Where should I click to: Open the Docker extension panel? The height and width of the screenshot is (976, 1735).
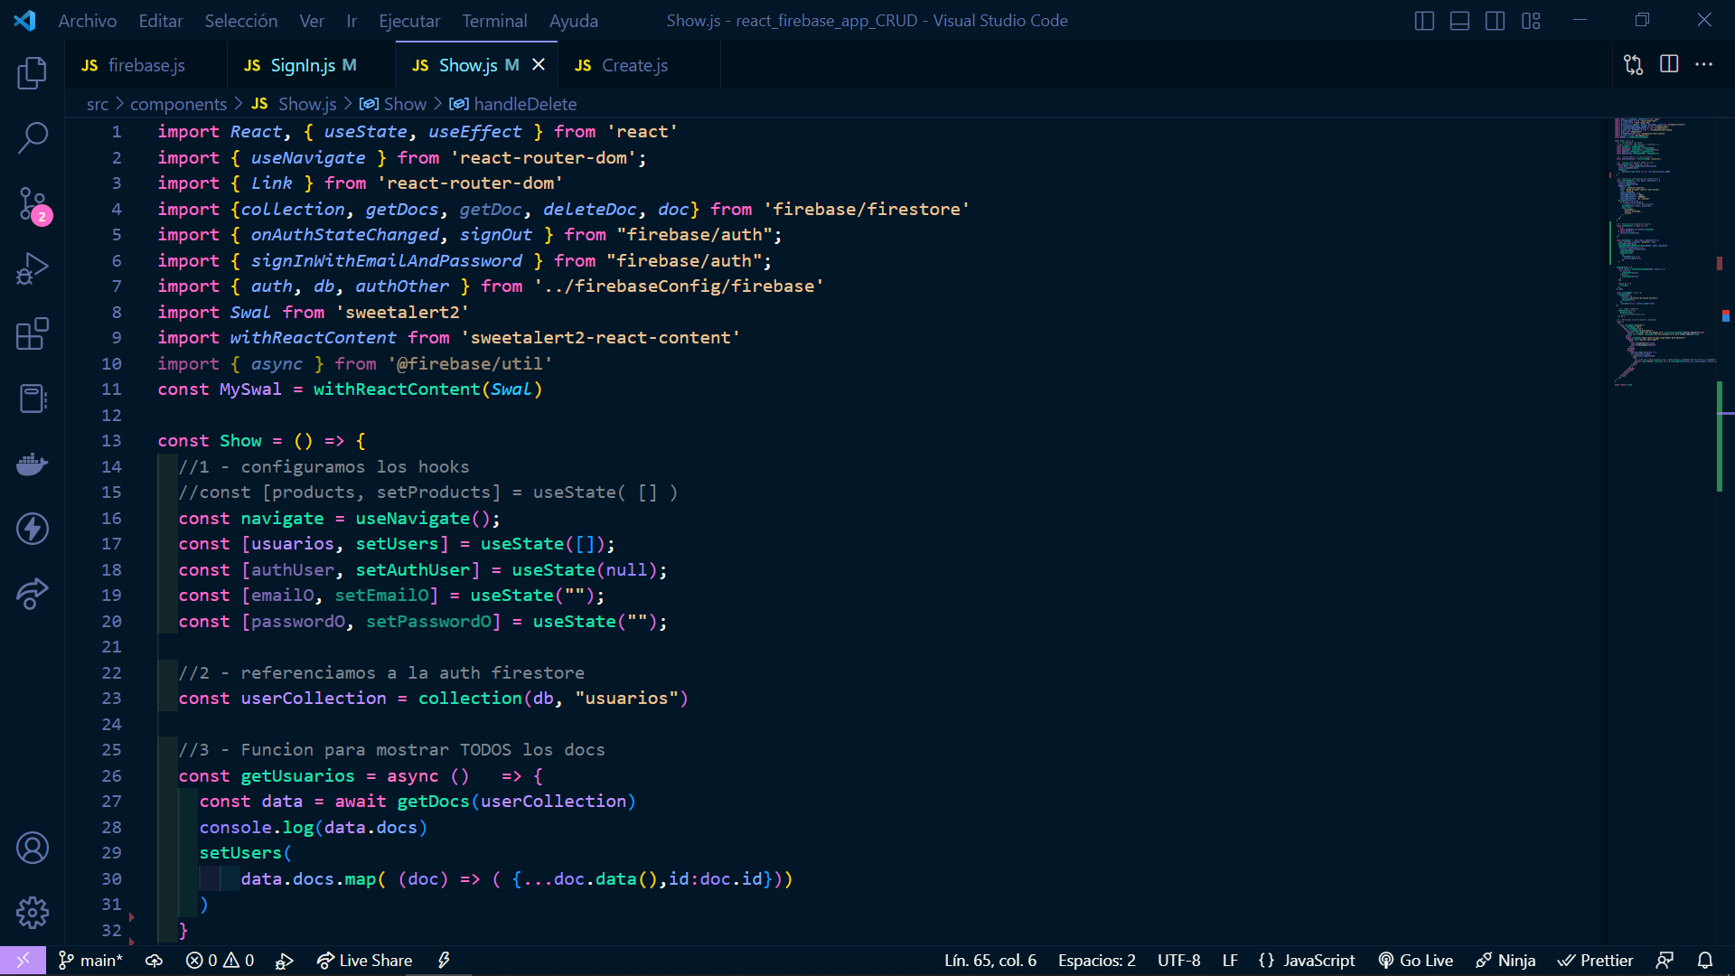coord(33,464)
